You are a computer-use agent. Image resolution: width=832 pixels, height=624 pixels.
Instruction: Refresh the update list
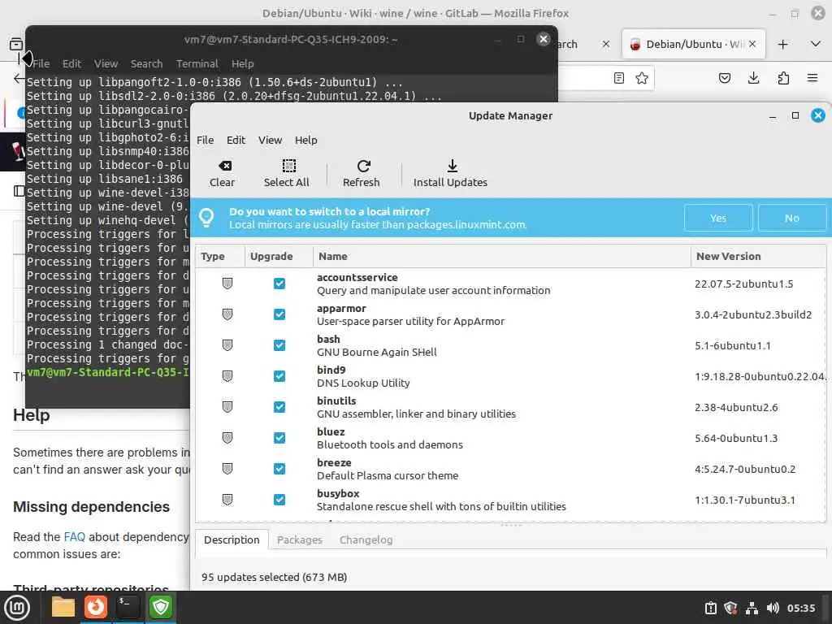(x=362, y=174)
